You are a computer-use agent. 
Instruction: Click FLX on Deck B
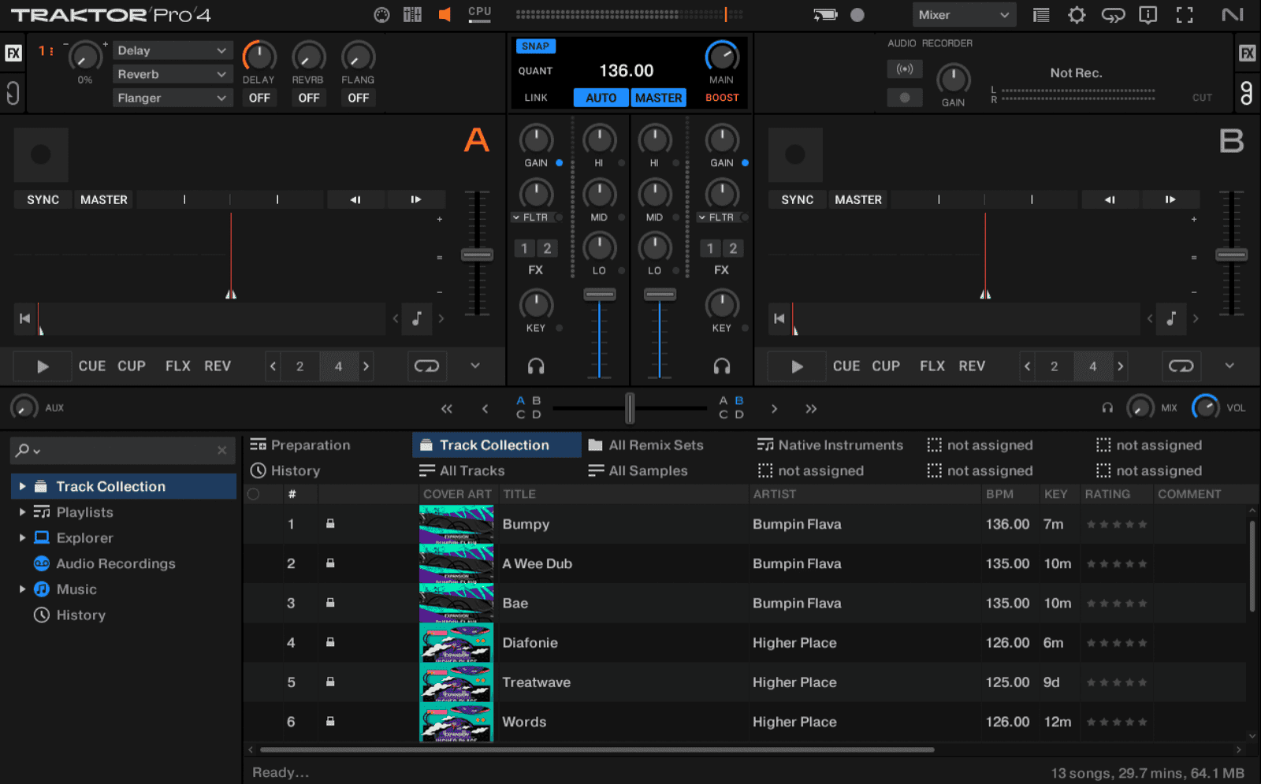tap(932, 366)
